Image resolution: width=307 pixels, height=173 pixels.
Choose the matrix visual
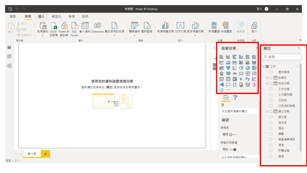click(x=234, y=79)
